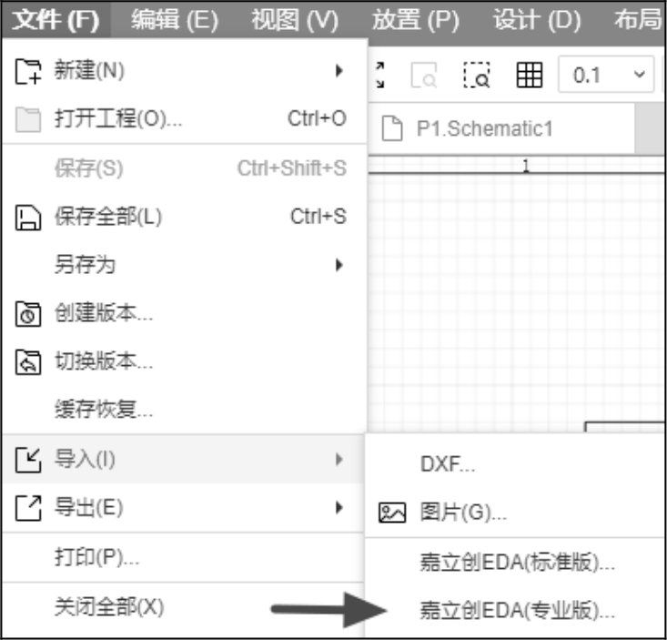
Task: Select 打开工程(O)... from the File menu
Action: click(118, 119)
